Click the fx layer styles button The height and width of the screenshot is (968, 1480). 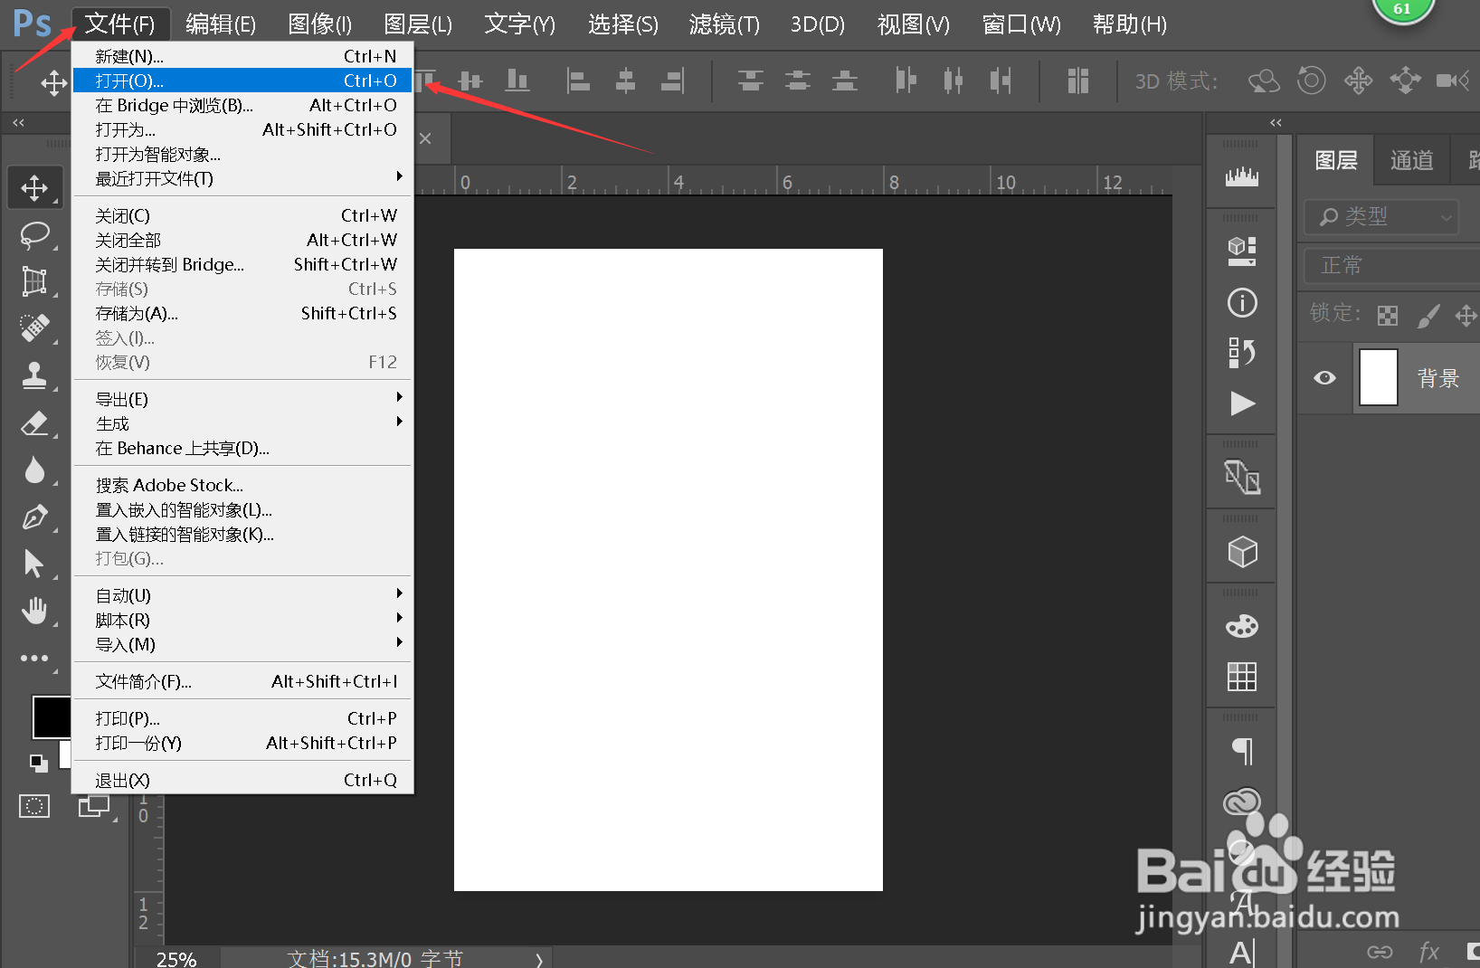pos(1429,951)
